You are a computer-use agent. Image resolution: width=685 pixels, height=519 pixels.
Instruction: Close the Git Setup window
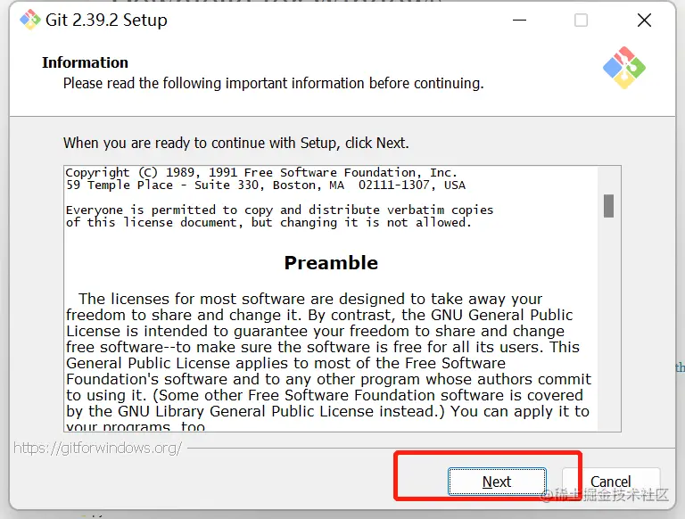click(x=644, y=21)
